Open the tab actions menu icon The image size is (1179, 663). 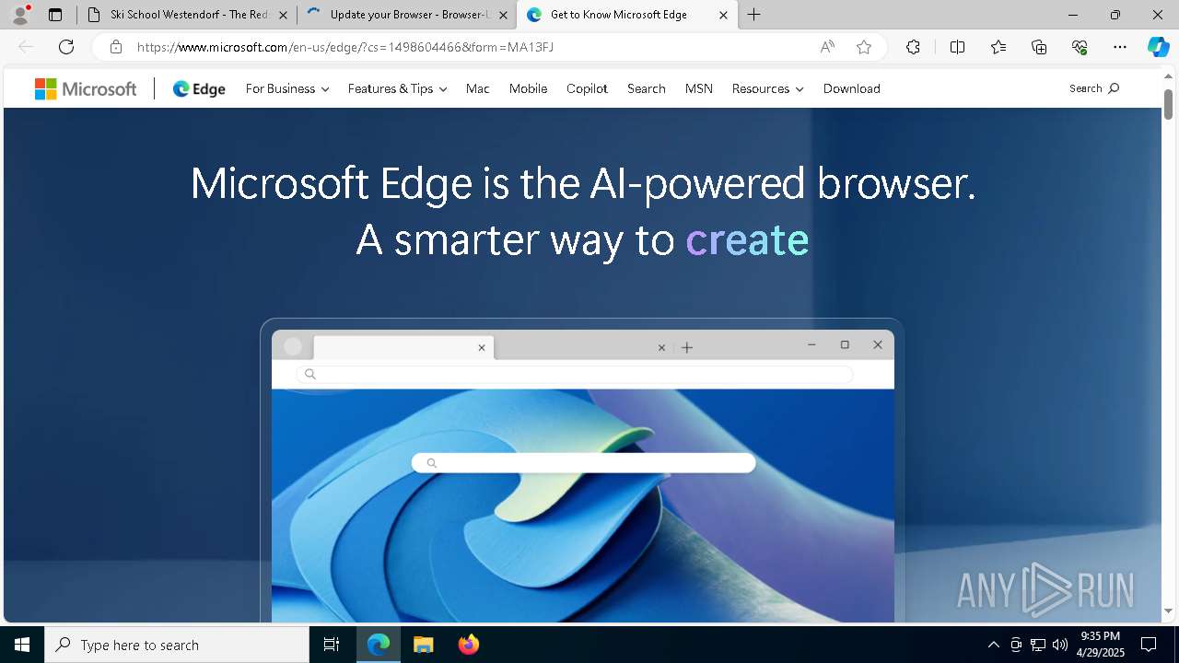[55, 15]
